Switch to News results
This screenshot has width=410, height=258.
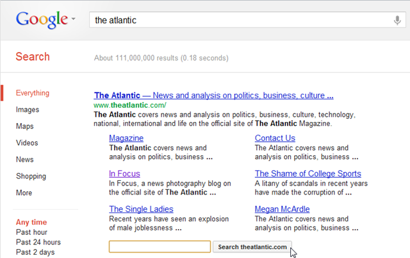(25, 160)
